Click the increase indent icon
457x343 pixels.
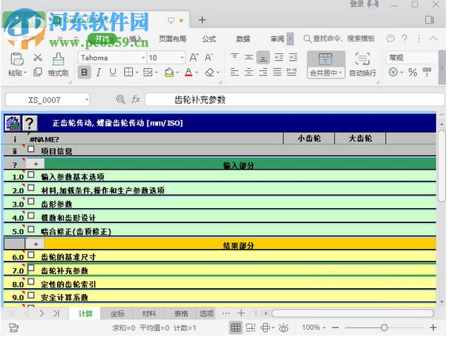[293, 57]
